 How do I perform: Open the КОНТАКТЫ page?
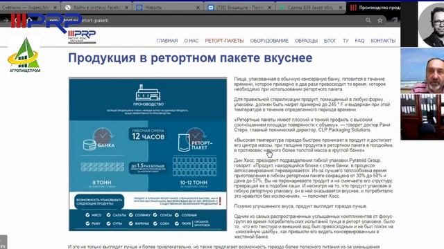coord(383,41)
